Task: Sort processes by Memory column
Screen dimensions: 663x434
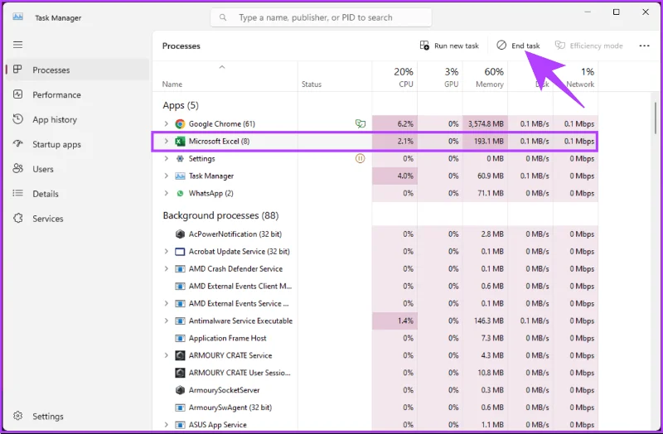Action: pos(486,77)
